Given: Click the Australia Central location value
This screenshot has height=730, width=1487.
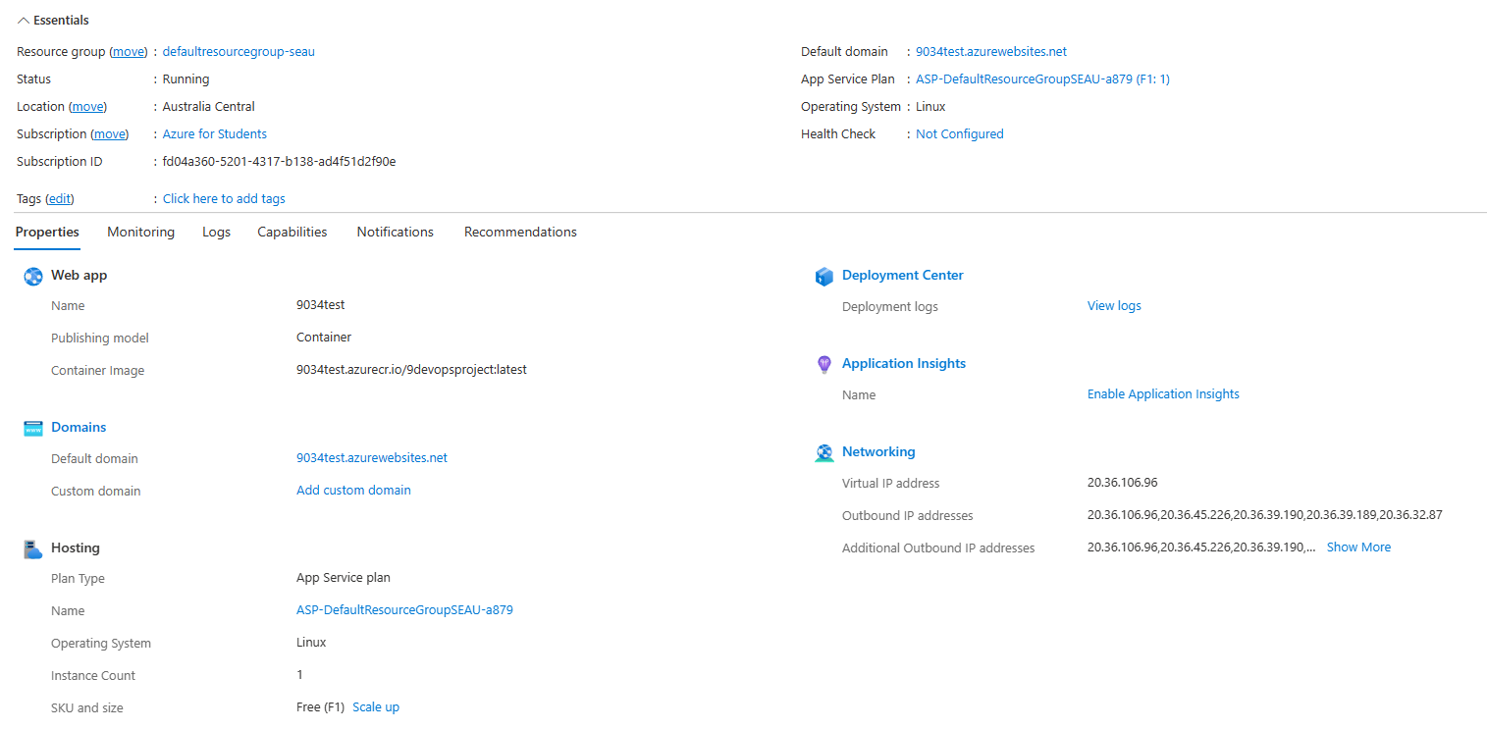Looking at the screenshot, I should tap(209, 107).
